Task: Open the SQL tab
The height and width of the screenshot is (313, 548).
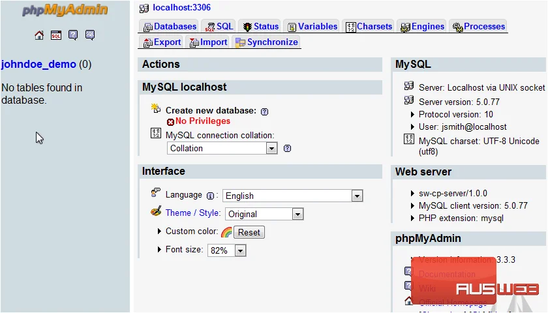Action: pyautogui.click(x=219, y=27)
